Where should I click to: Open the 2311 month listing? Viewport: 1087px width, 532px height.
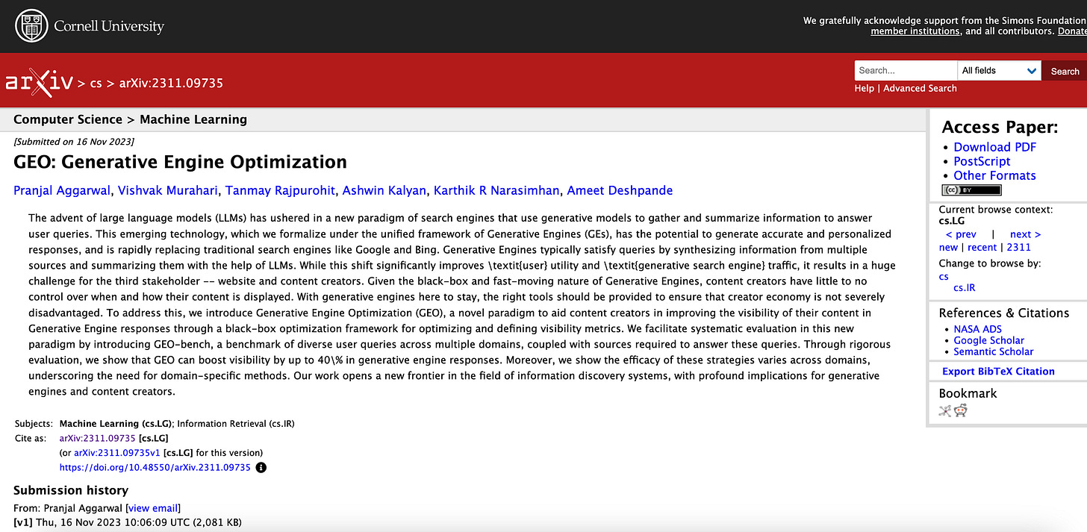(1018, 247)
